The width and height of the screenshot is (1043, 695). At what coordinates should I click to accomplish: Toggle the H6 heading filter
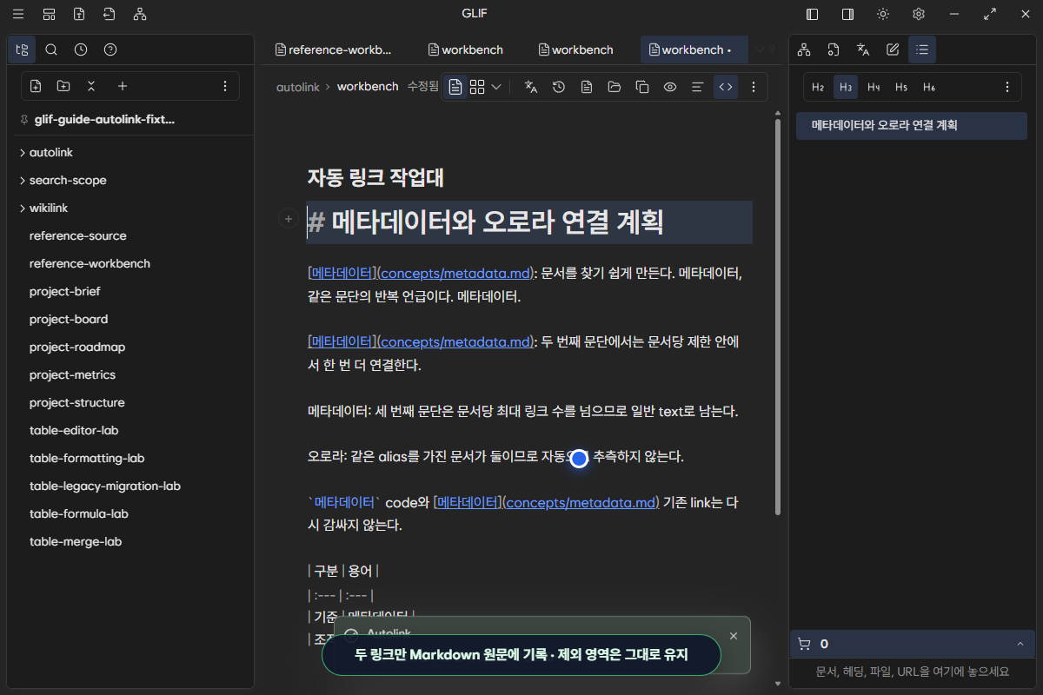pos(929,87)
